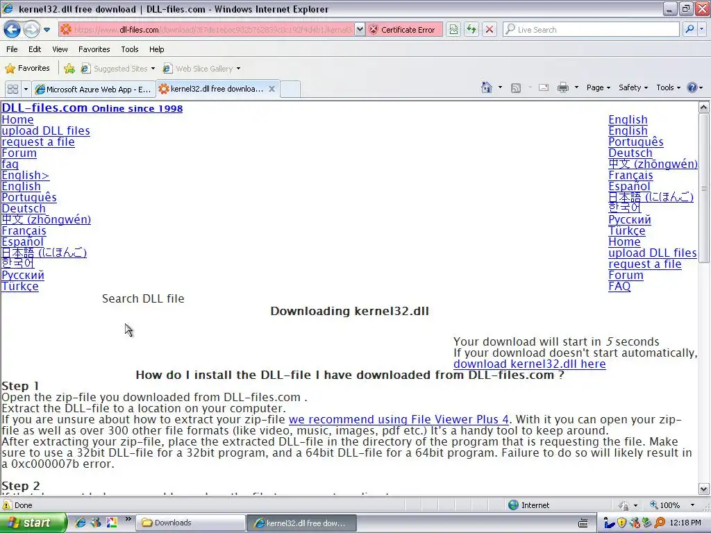Open the Safety command menu
This screenshot has height=533, width=711.
pos(633,87)
